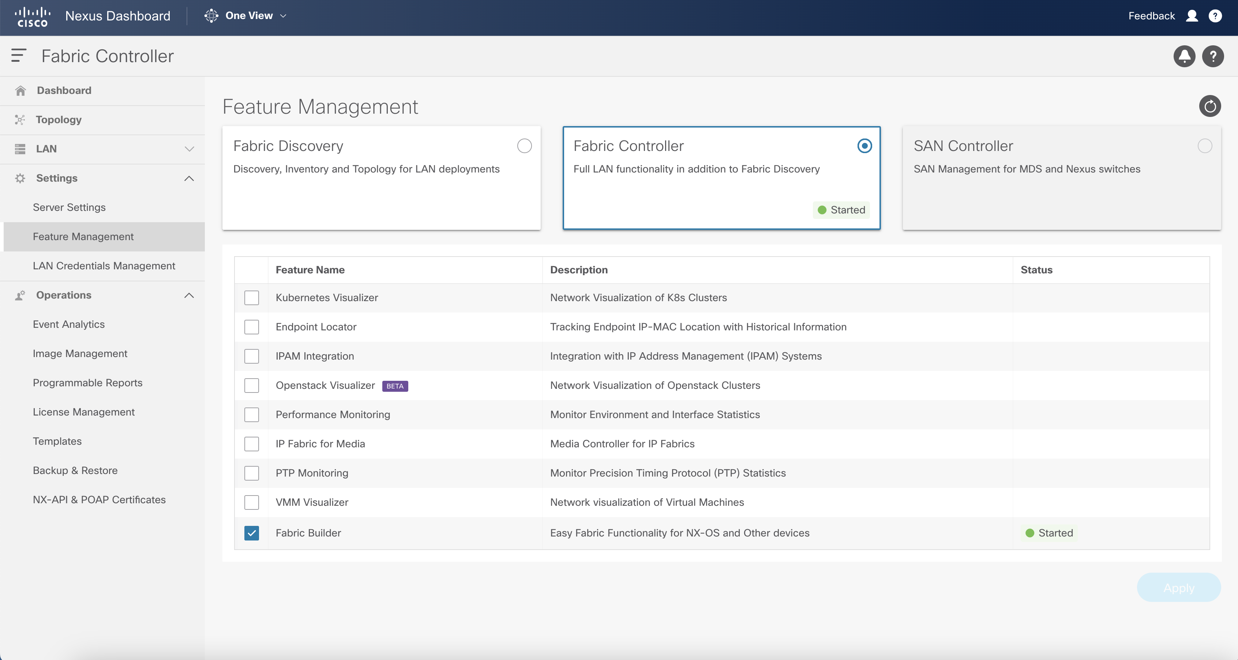The image size is (1238, 660).
Task: Open Templates page
Action: click(57, 441)
